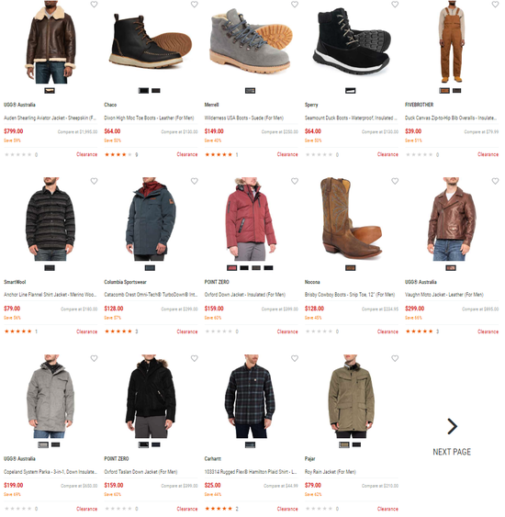The image size is (505, 517).
Task: Go to next page with chevron arrow
Action: click(453, 426)
